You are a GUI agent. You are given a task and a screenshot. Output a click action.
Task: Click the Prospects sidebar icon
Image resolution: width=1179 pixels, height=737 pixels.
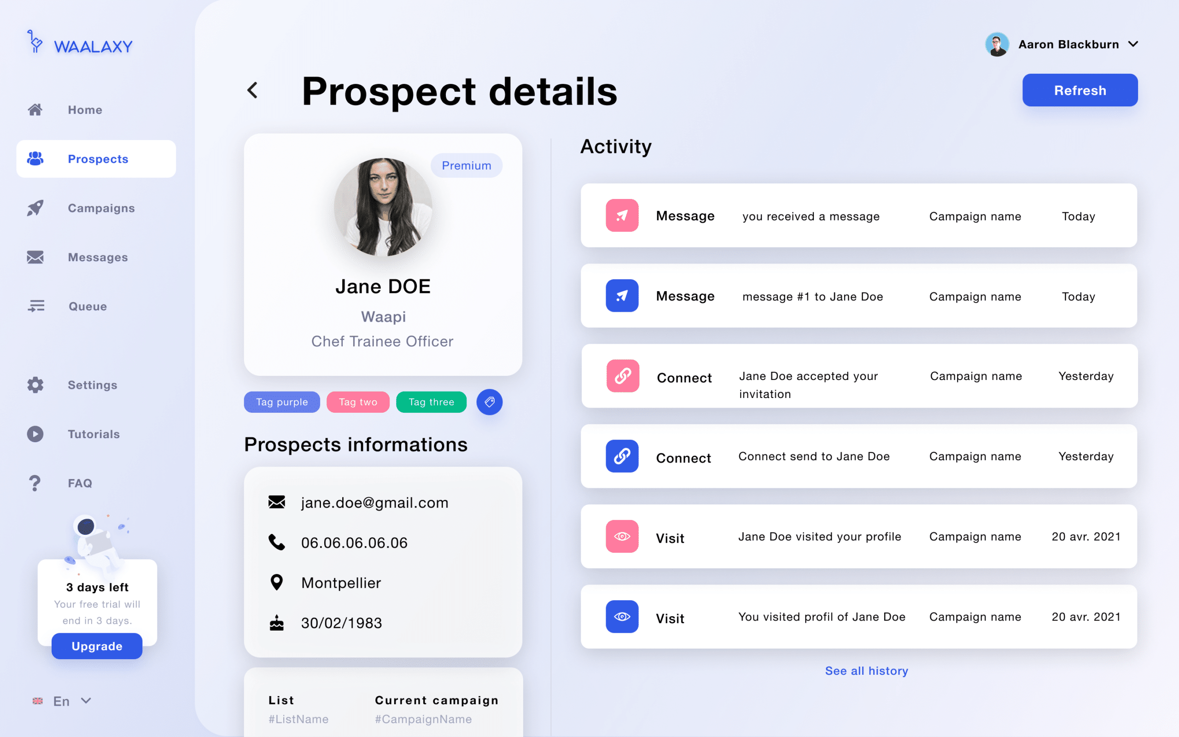(x=35, y=159)
